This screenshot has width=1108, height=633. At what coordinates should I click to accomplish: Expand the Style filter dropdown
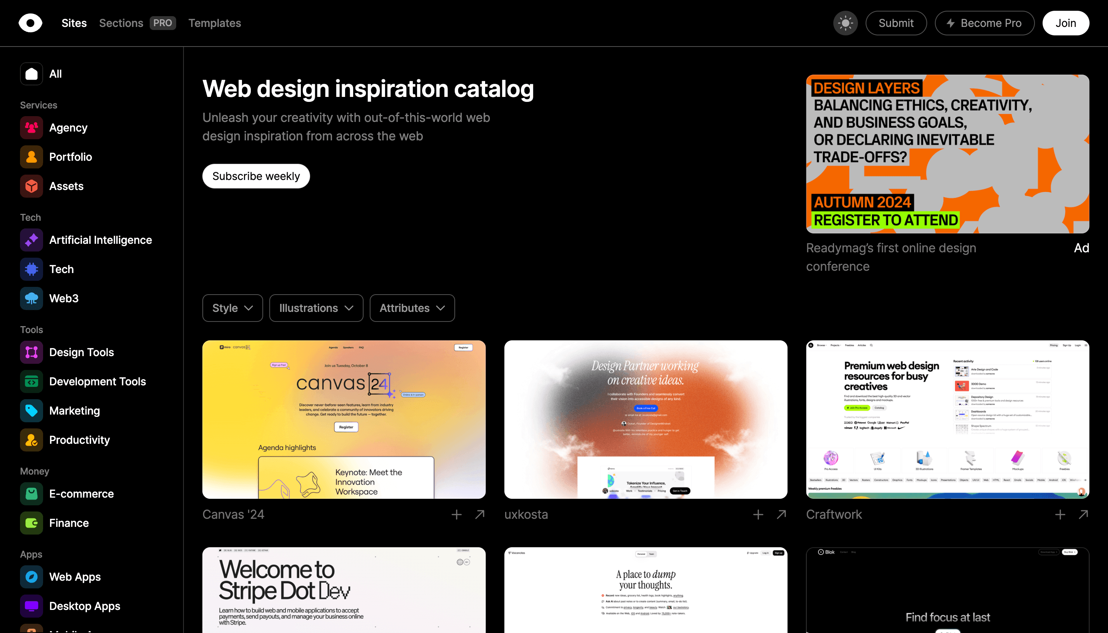pos(233,308)
